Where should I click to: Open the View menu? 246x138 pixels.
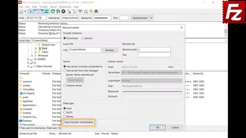click(x=34, y=7)
